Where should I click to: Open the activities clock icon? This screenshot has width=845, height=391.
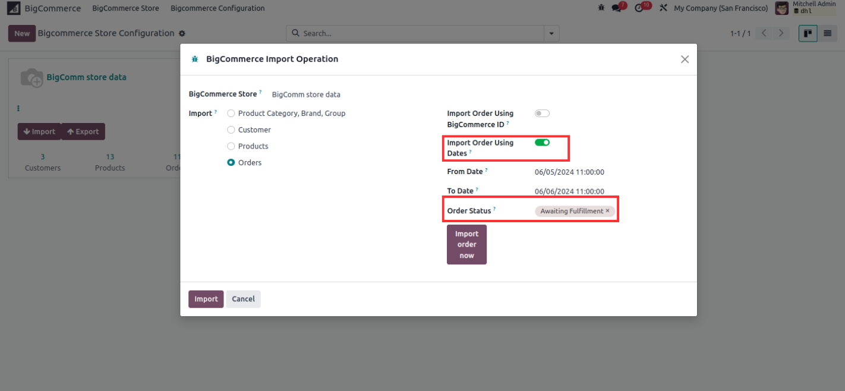pos(641,8)
